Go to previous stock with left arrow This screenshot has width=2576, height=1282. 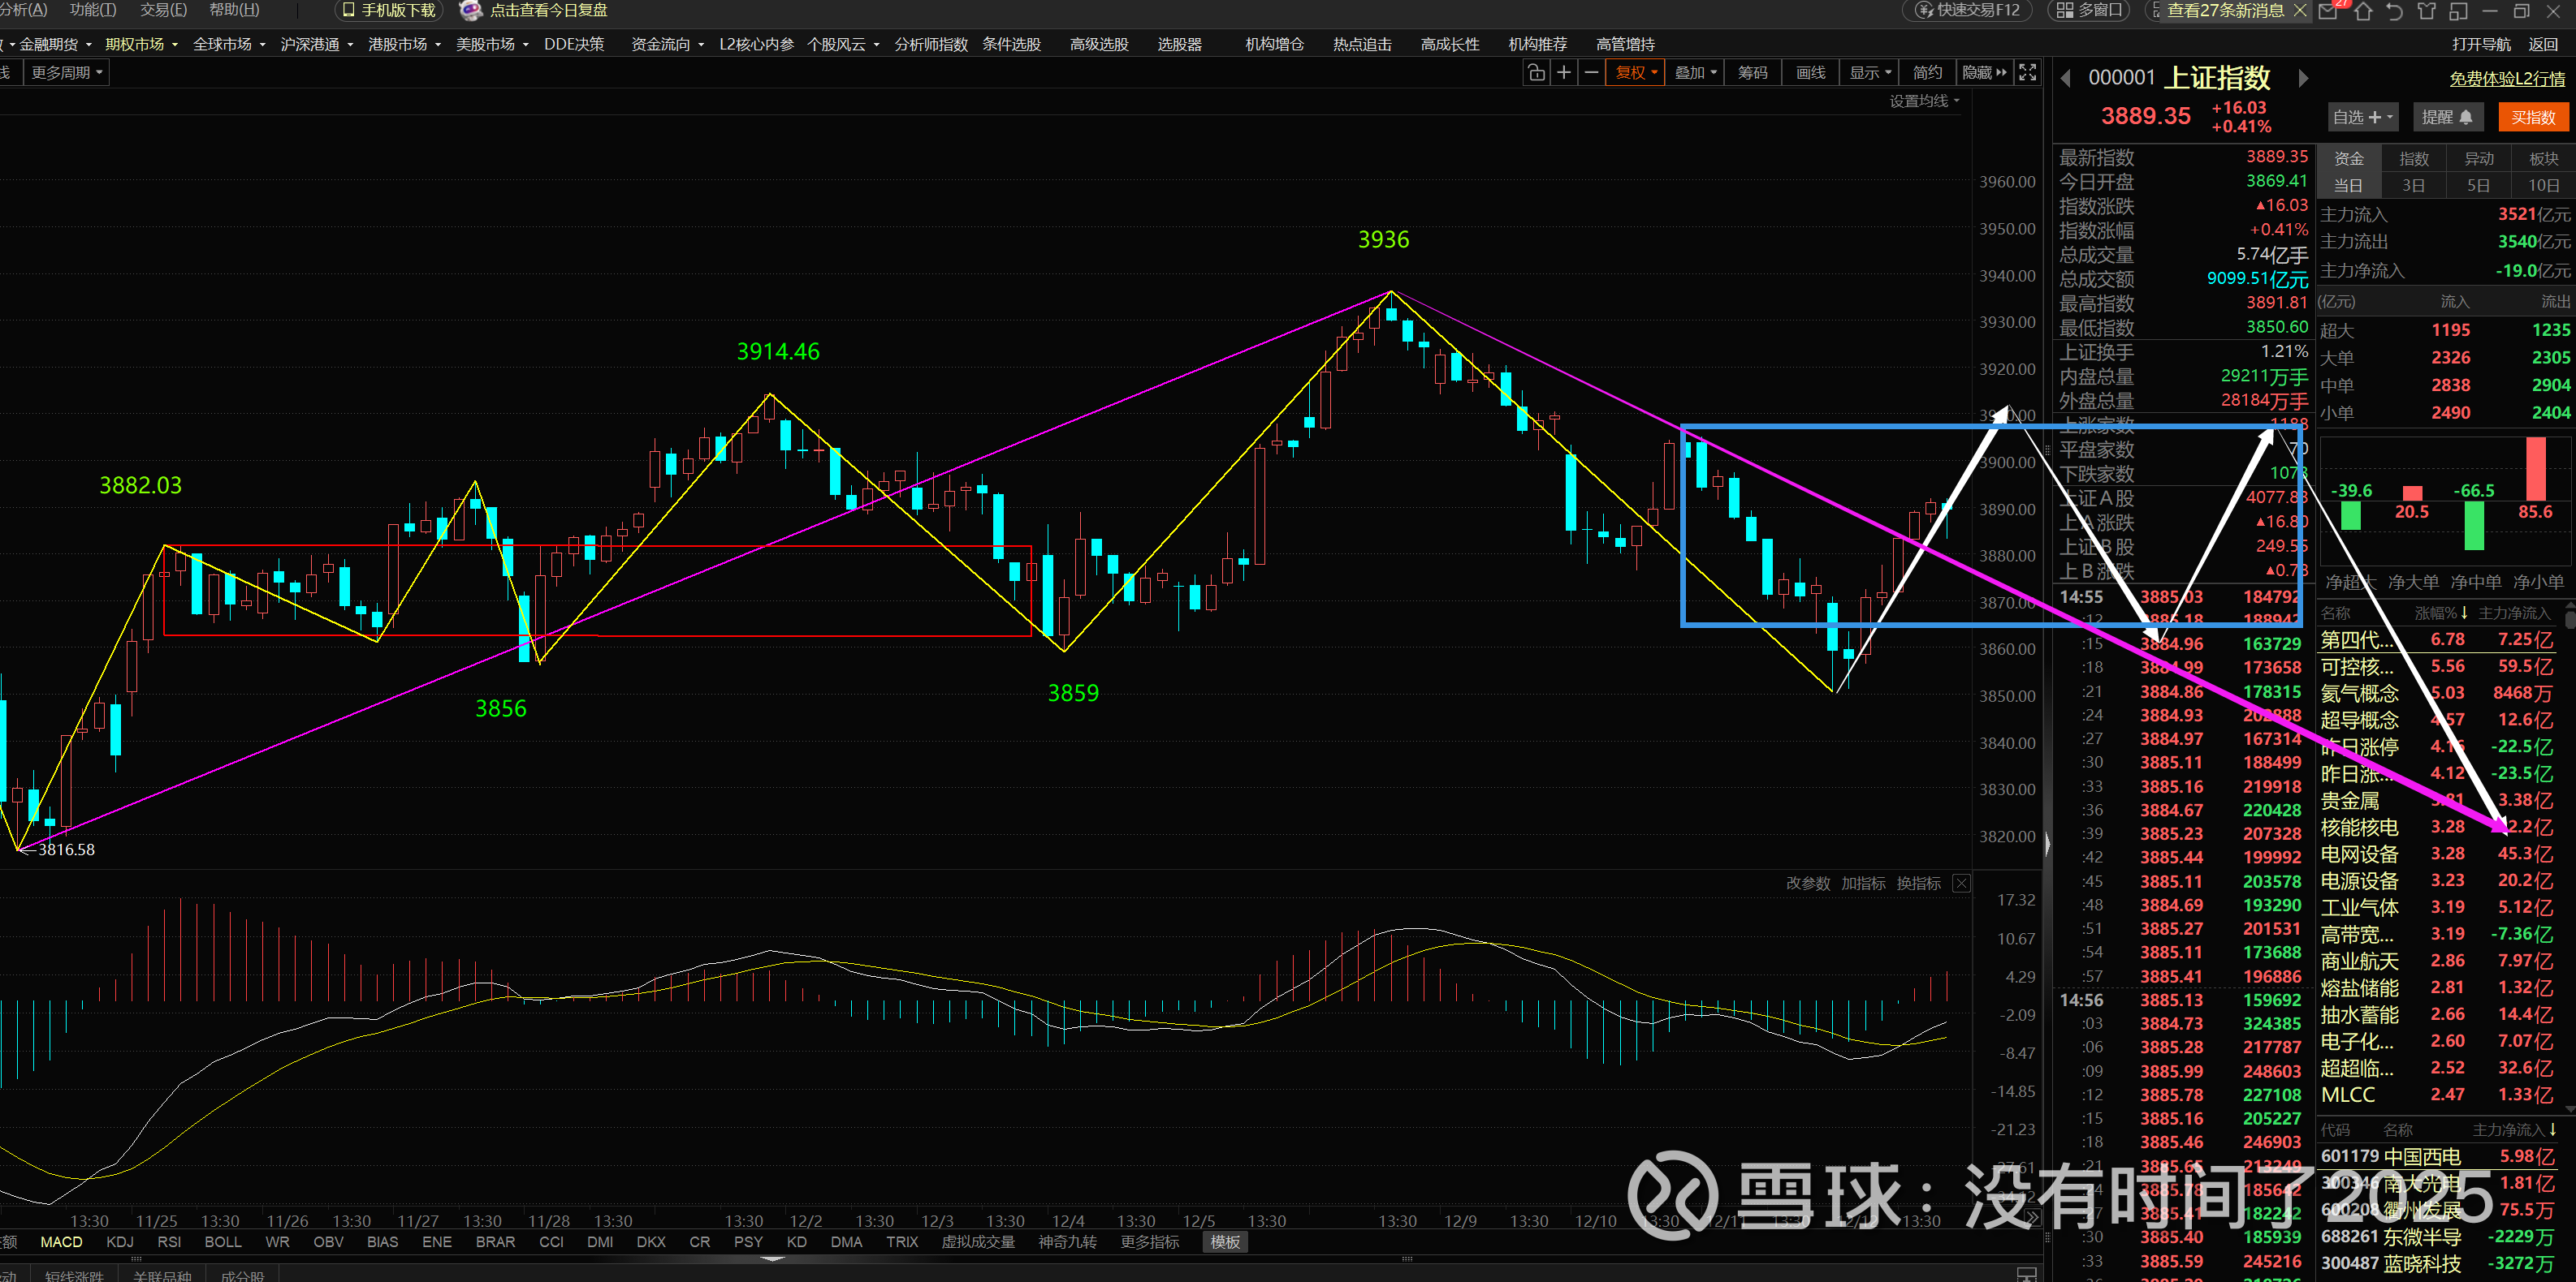(x=2067, y=78)
